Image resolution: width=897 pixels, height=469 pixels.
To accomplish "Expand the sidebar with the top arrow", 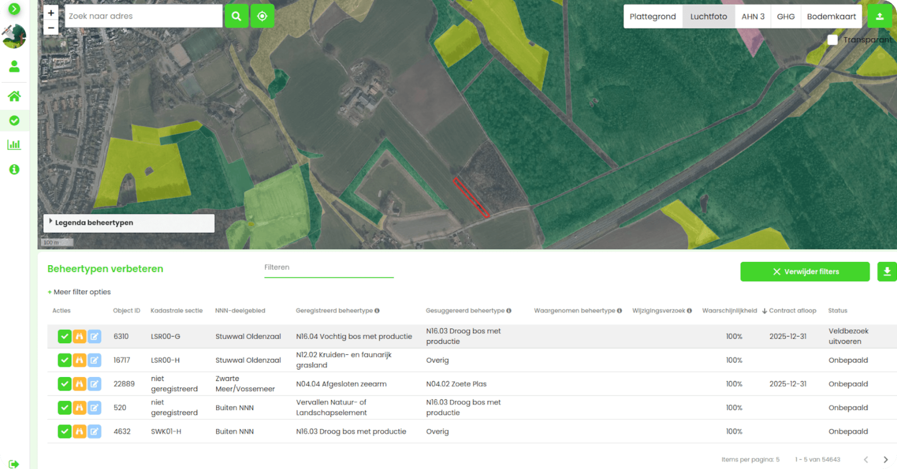I will 14,9.
